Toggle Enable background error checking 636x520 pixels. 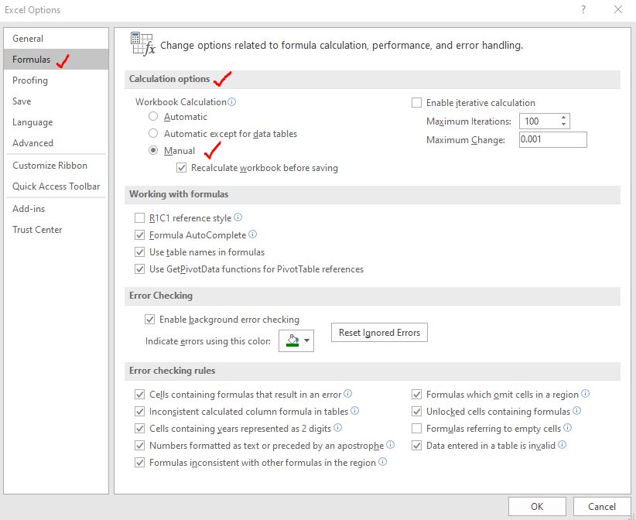point(149,320)
